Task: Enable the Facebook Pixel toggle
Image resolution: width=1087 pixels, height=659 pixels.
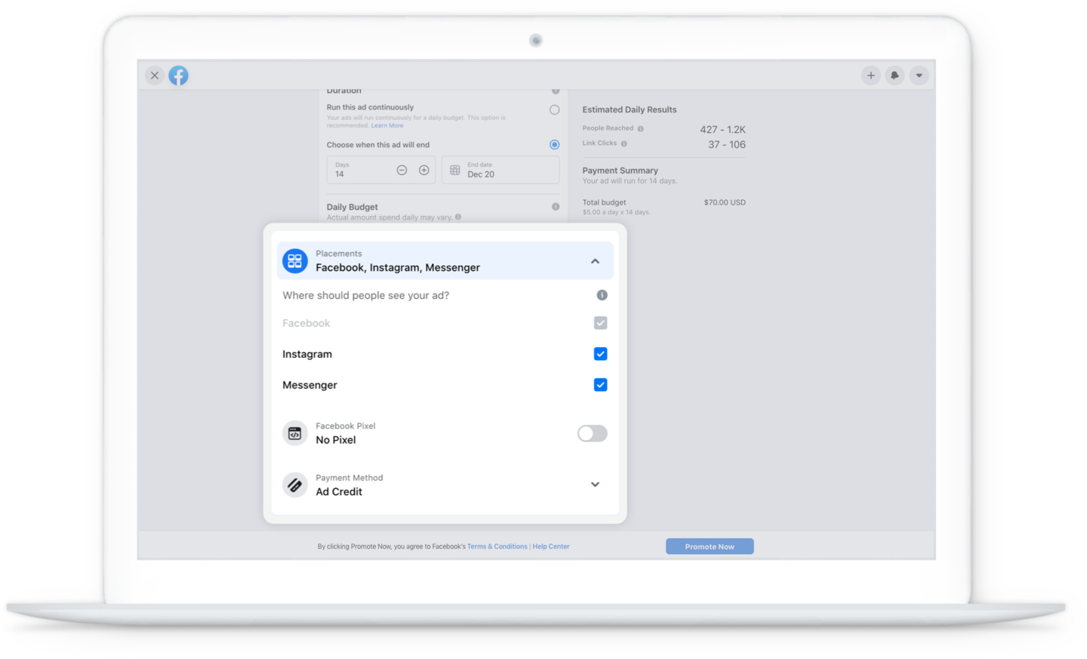Action: (x=593, y=433)
